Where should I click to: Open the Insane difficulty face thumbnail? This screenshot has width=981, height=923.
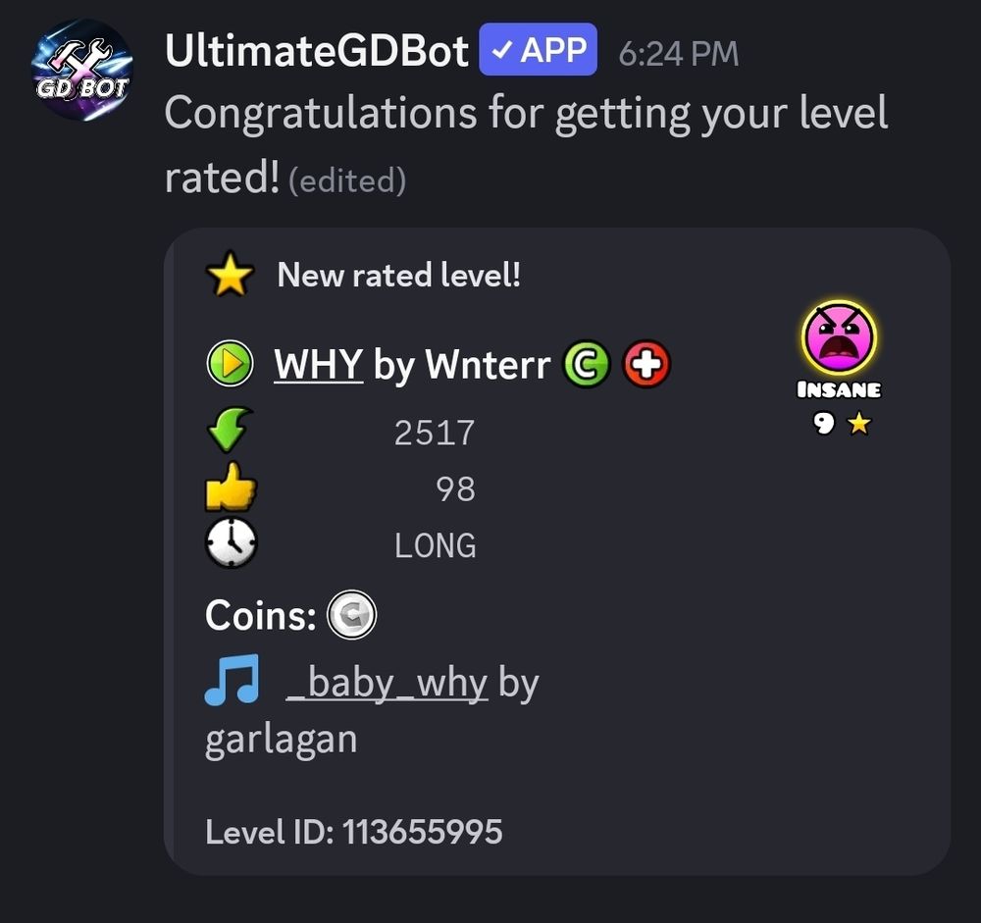[x=839, y=338]
